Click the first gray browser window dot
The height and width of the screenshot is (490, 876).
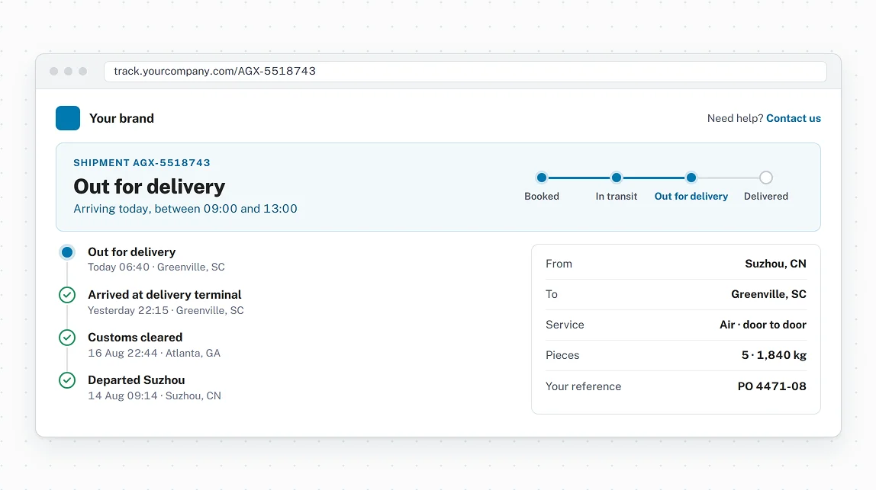[54, 72]
